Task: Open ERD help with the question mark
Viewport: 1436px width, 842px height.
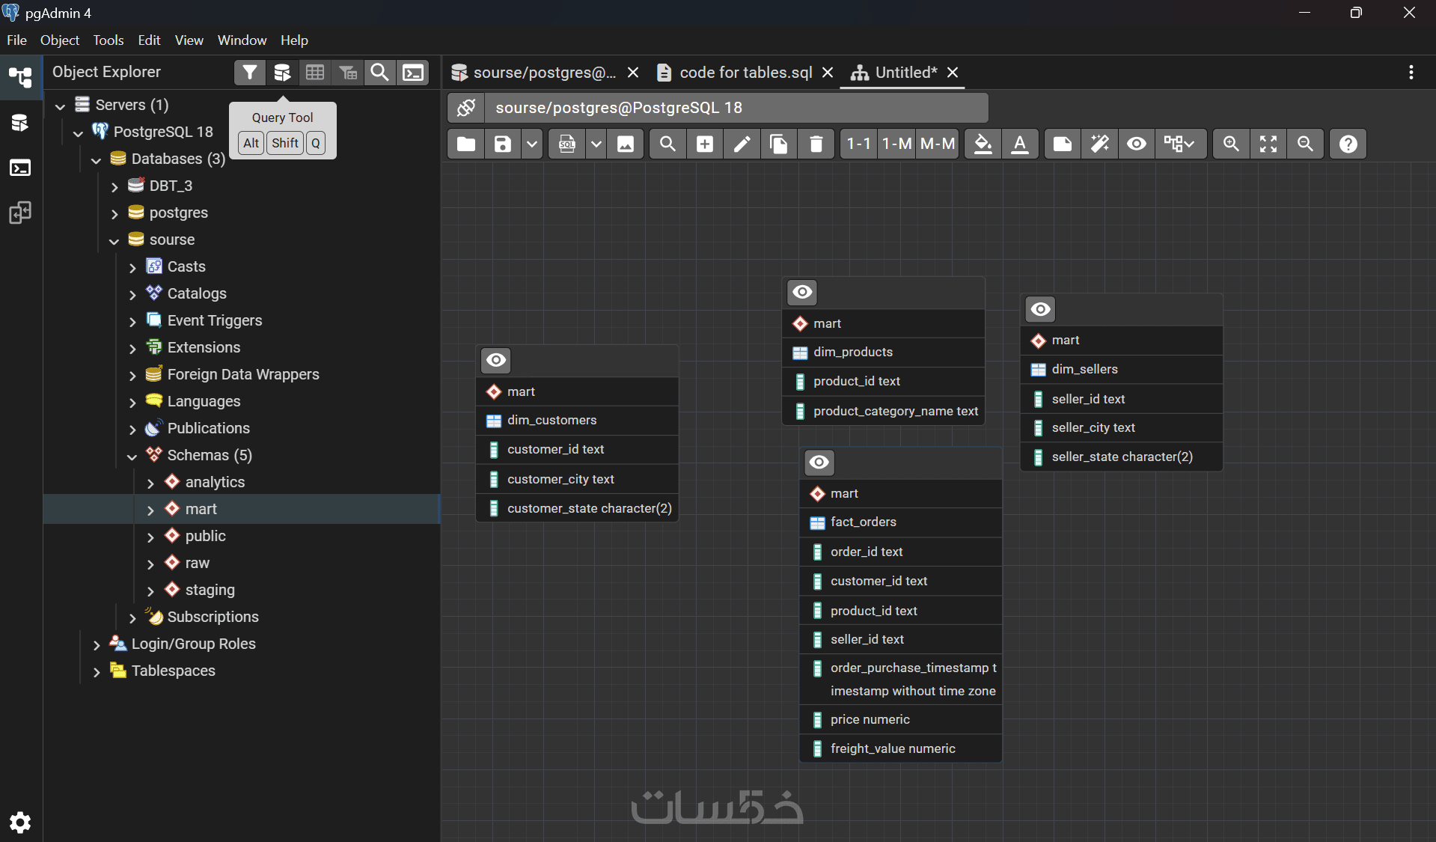Action: [x=1348, y=144]
